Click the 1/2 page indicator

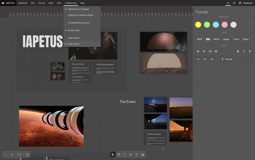click(19, 155)
